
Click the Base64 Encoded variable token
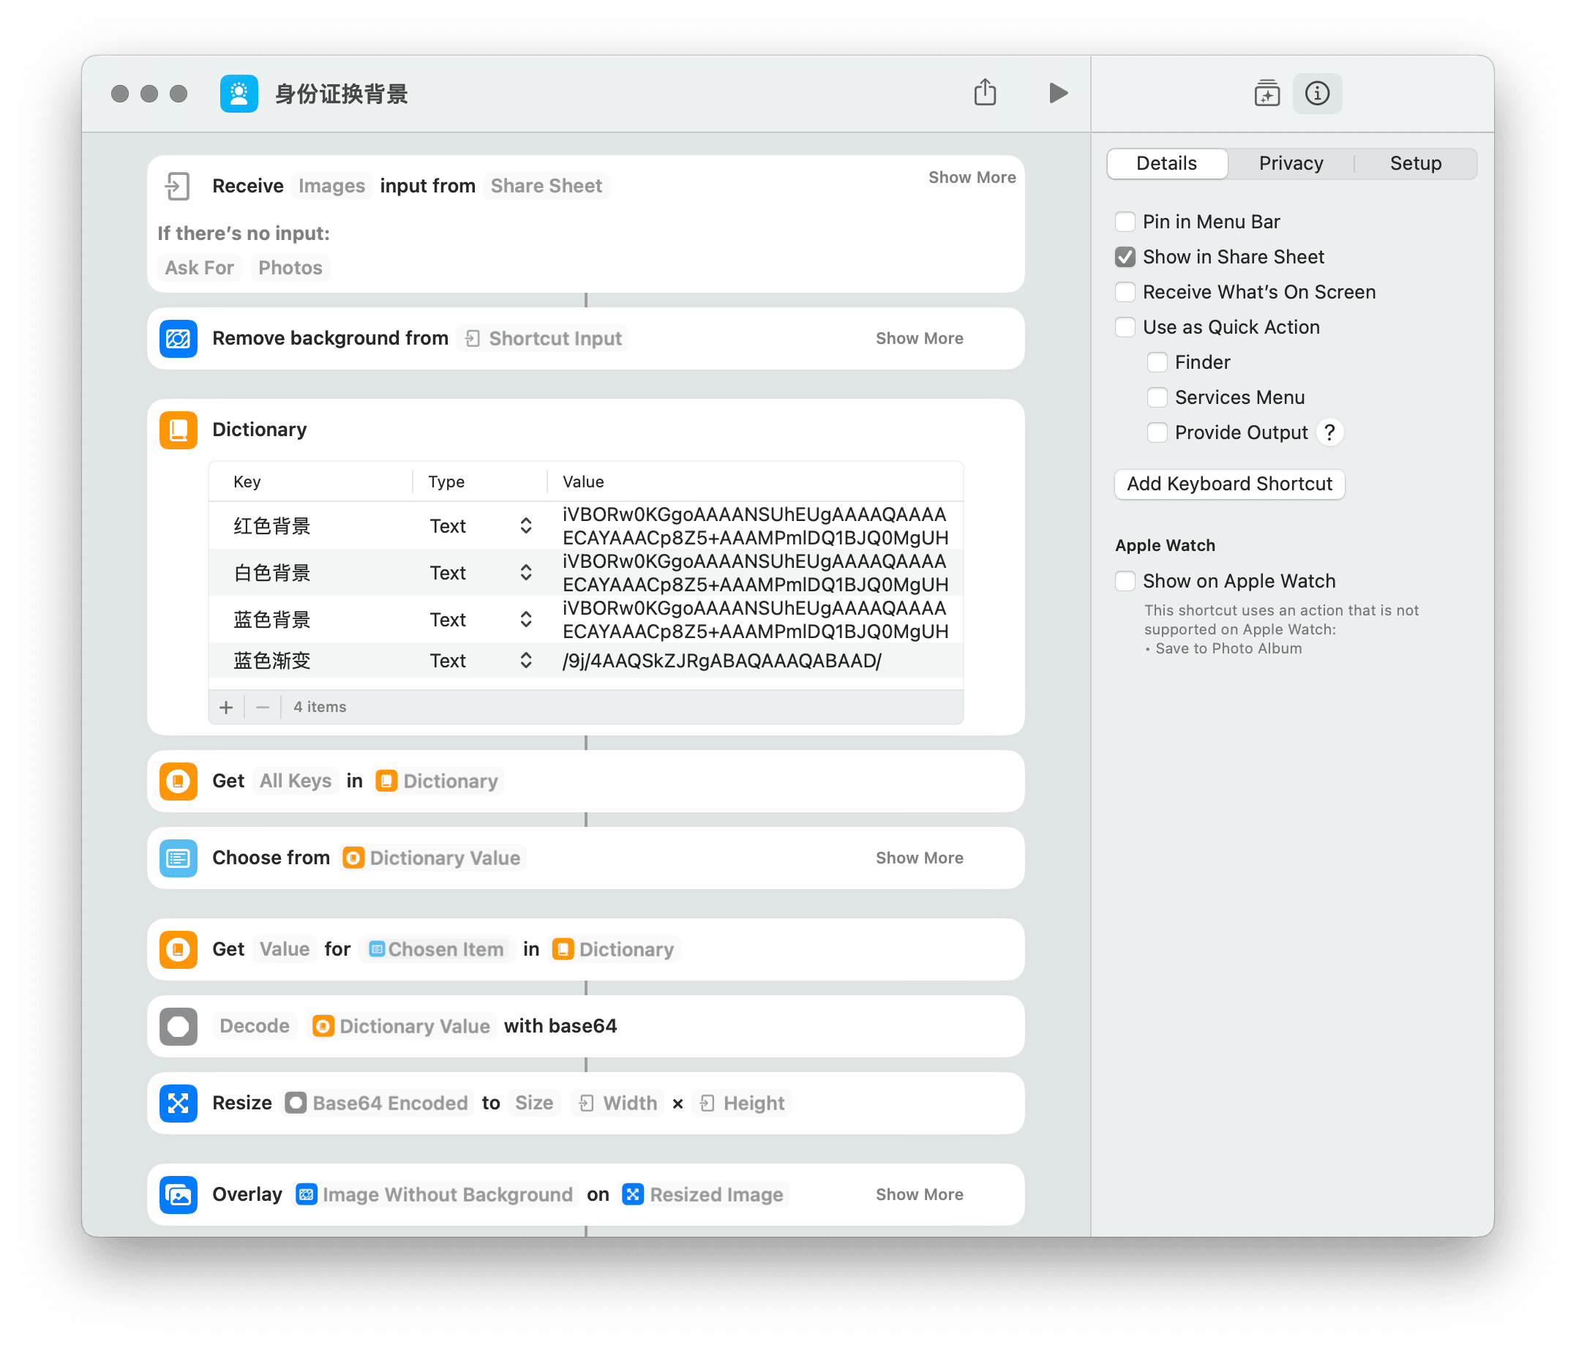(378, 1103)
